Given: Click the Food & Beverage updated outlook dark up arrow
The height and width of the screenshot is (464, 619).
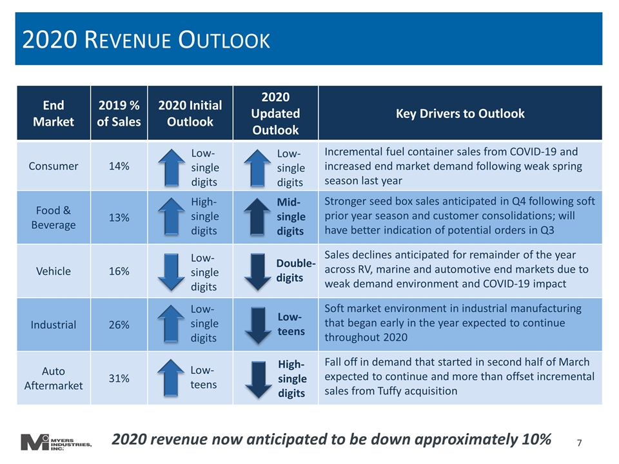Looking at the screenshot, I should pyautogui.click(x=257, y=217).
